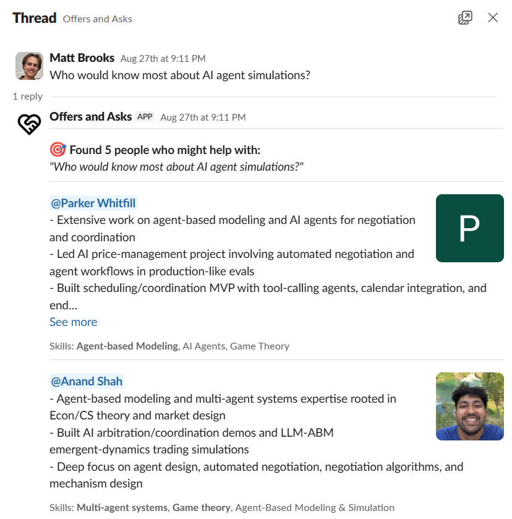Click the 'Thread' heading label
Screen dimensions: 512x519
(34, 18)
